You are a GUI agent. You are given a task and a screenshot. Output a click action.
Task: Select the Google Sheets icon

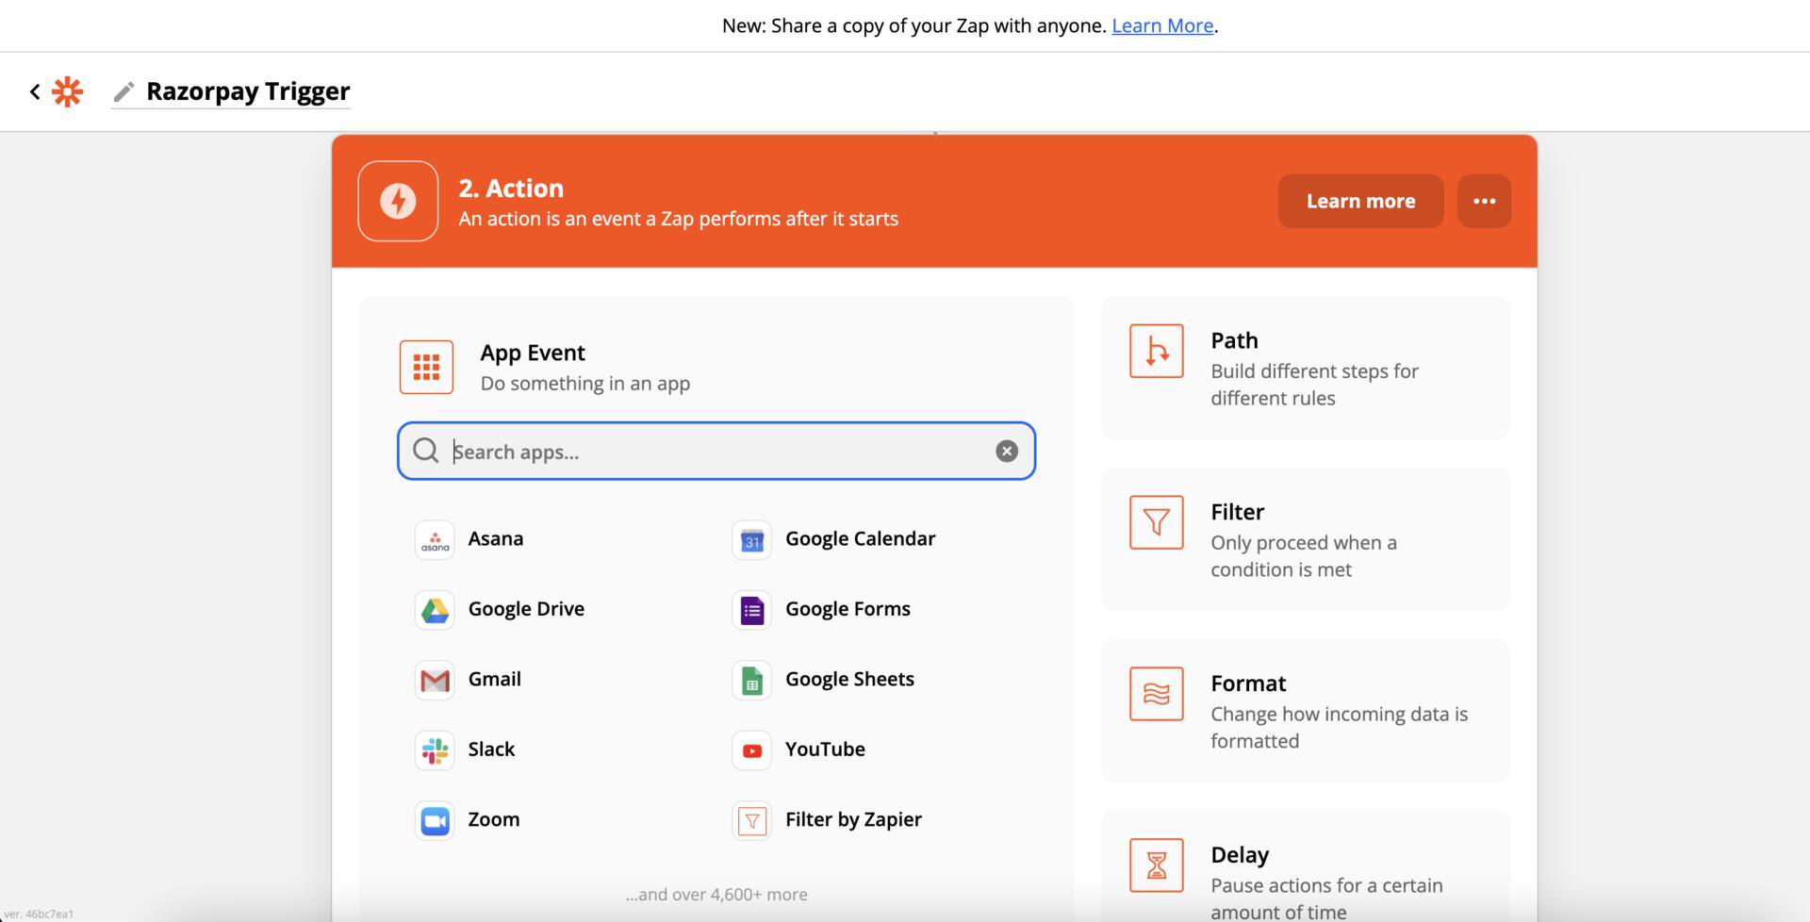[x=751, y=680]
